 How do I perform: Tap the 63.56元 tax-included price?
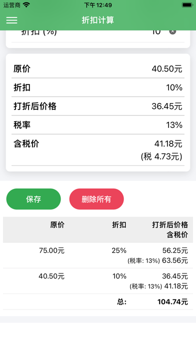coord(175,260)
